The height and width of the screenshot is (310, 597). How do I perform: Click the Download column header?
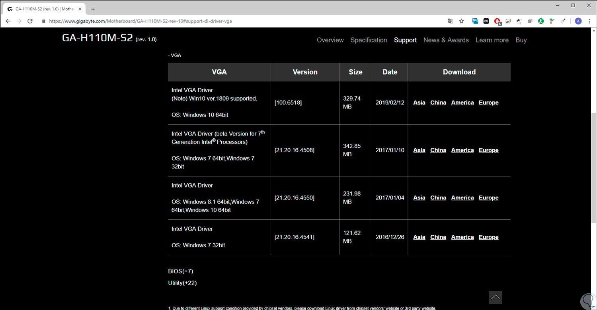pos(459,72)
